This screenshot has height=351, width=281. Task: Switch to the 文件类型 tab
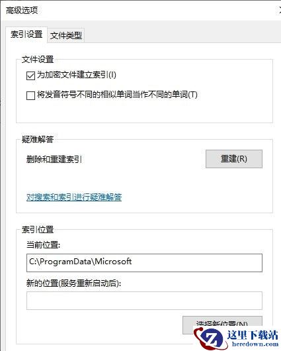[x=66, y=35]
